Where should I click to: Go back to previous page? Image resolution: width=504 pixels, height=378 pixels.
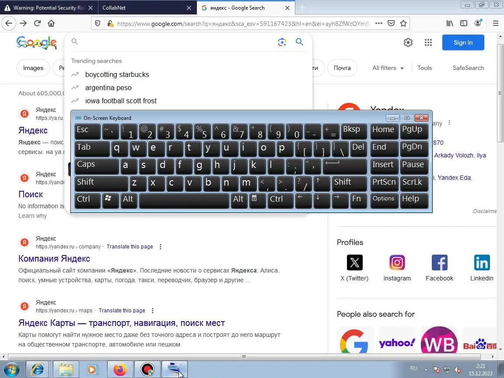[9, 23]
